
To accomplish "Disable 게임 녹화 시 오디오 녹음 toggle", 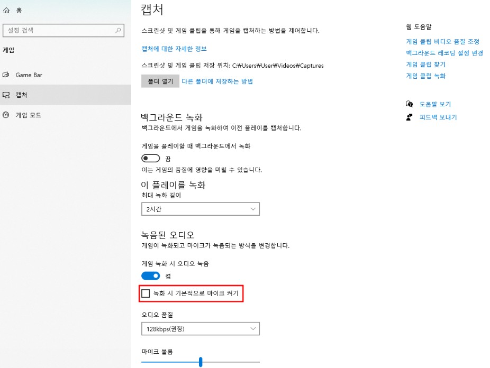I will pos(150,275).
